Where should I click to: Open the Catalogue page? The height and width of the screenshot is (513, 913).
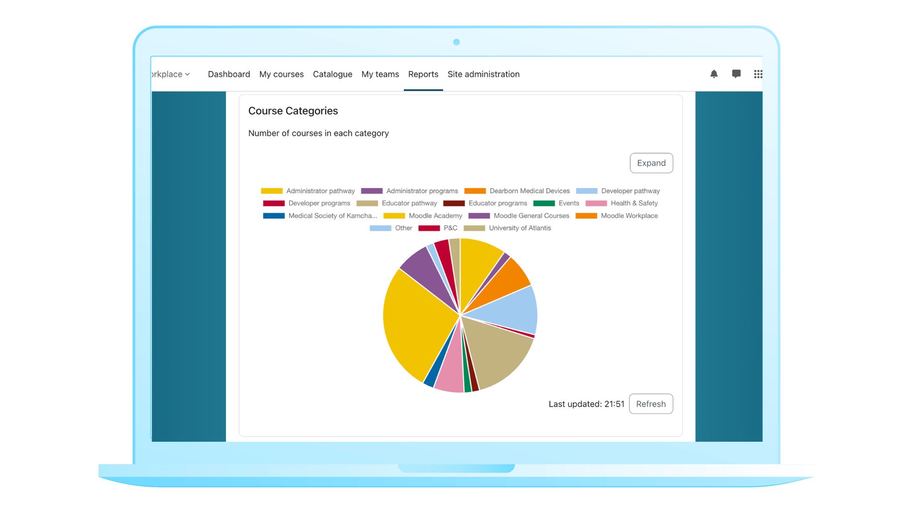(332, 74)
